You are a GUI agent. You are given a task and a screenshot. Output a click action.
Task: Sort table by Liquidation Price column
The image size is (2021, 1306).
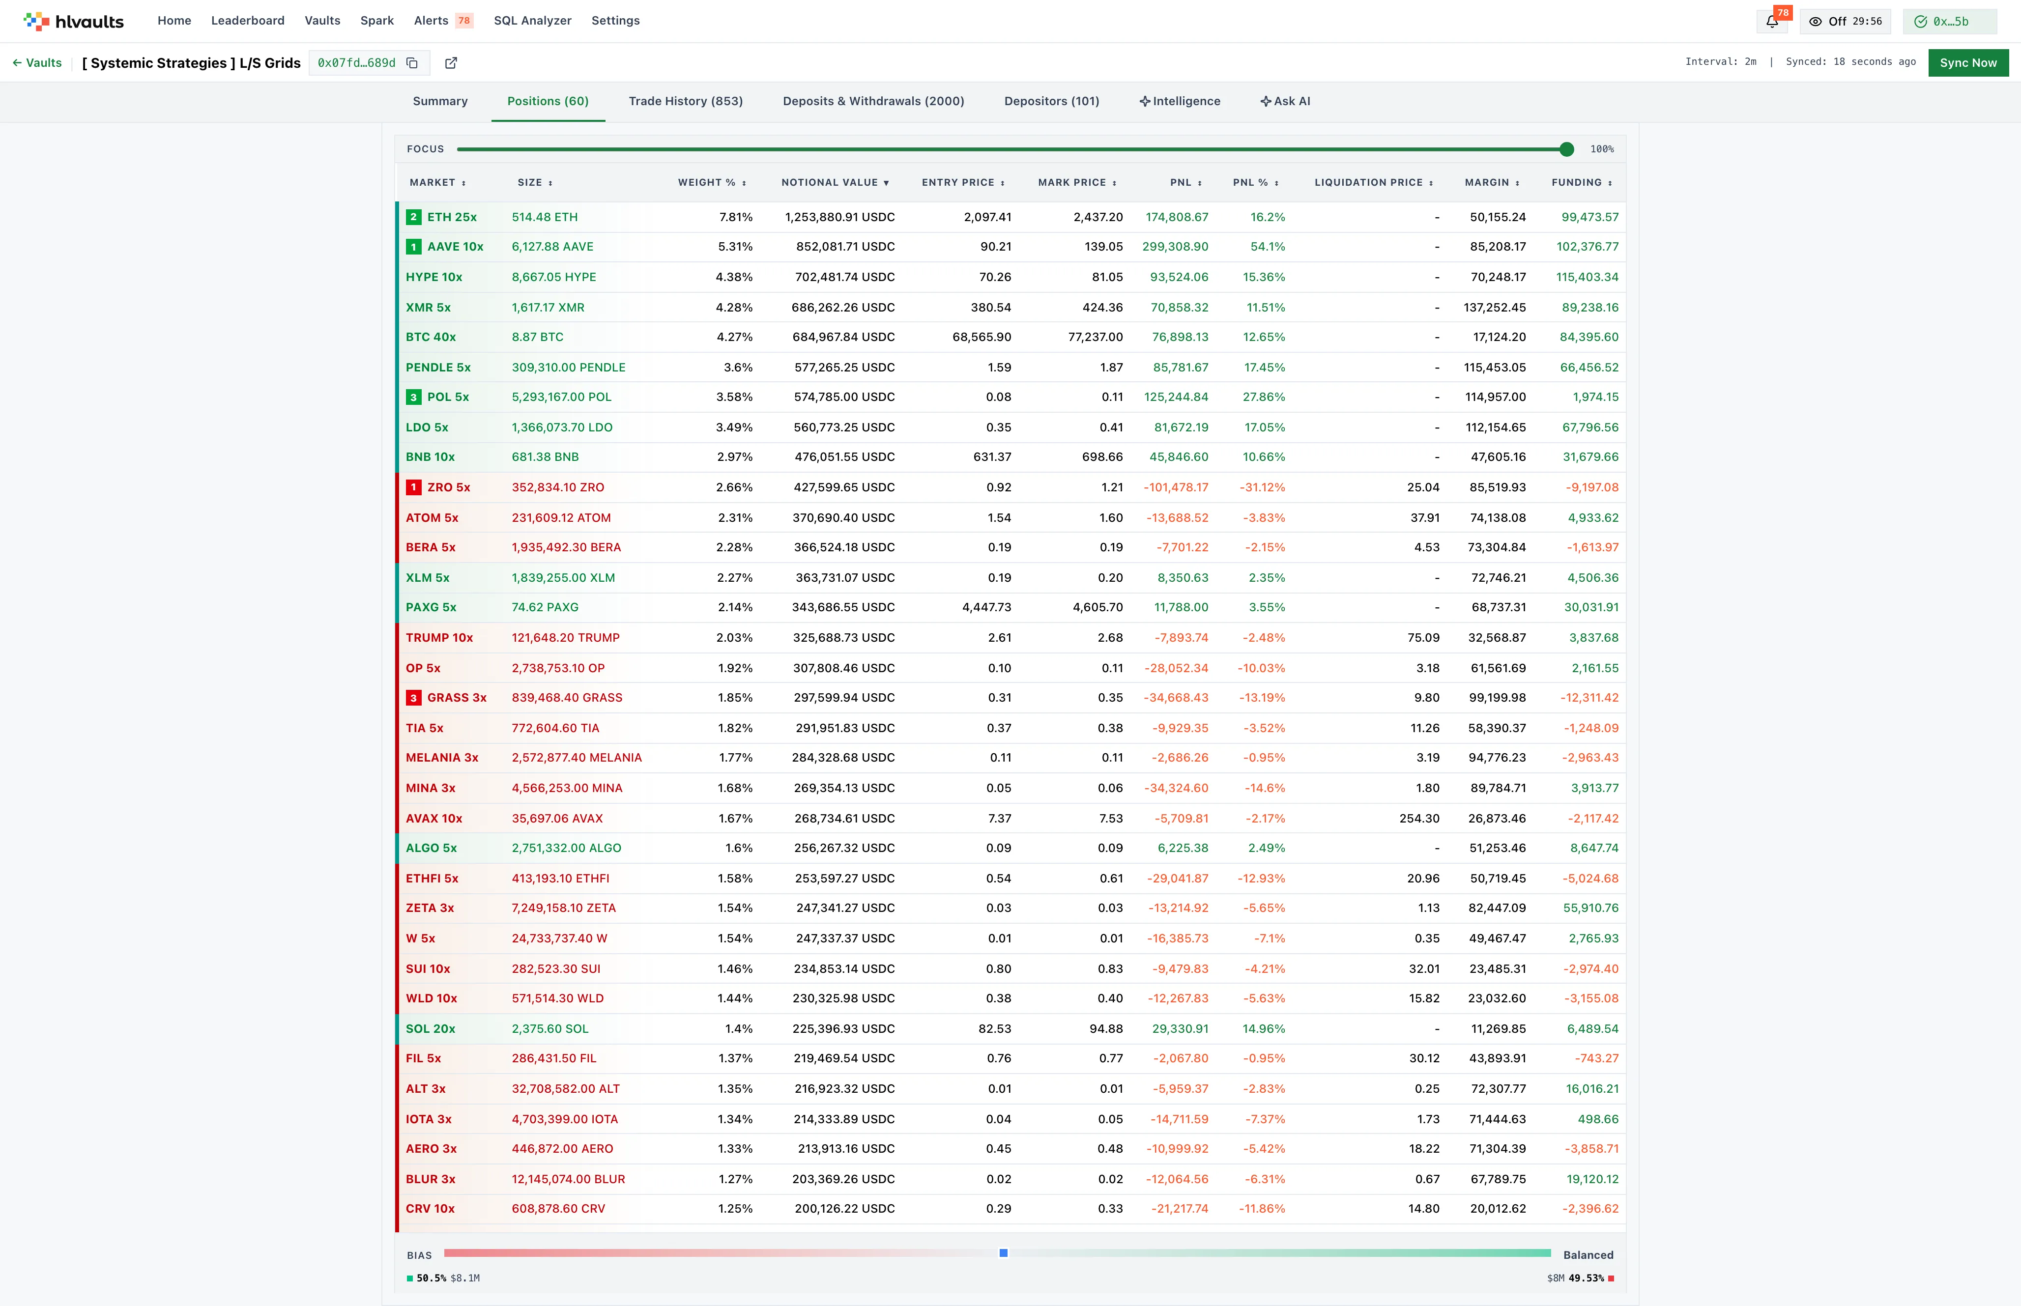(x=1374, y=182)
